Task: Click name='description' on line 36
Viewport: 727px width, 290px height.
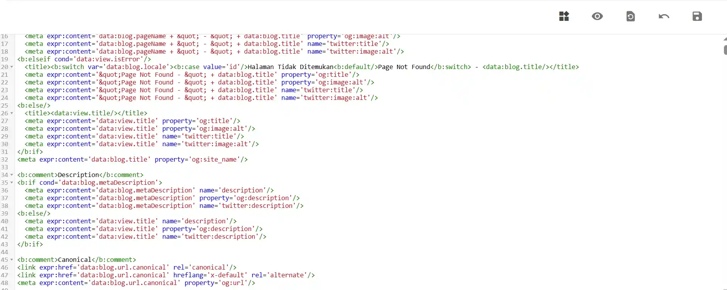Action: 233,191
